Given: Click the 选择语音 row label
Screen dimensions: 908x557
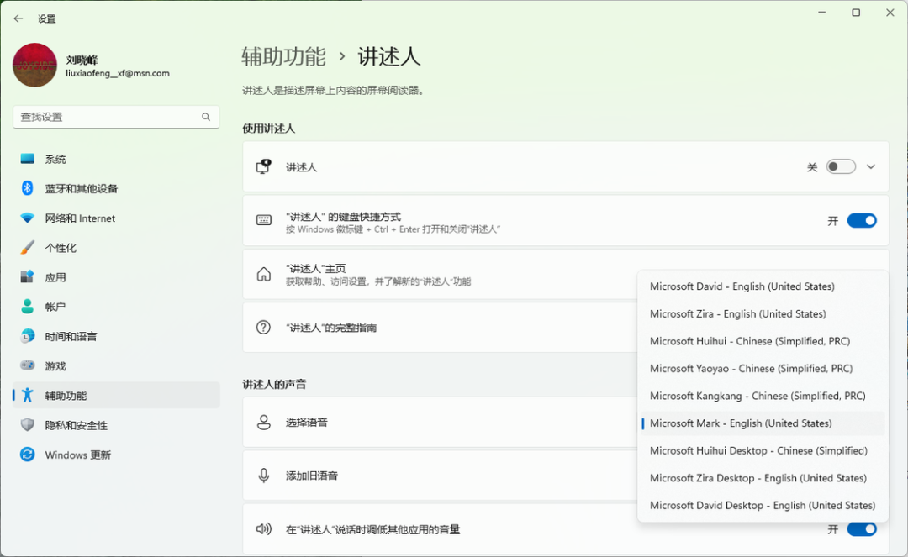Looking at the screenshot, I should [x=306, y=423].
